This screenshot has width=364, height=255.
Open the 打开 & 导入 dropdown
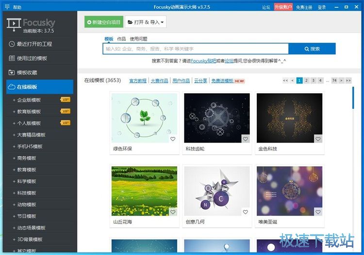click(146, 22)
